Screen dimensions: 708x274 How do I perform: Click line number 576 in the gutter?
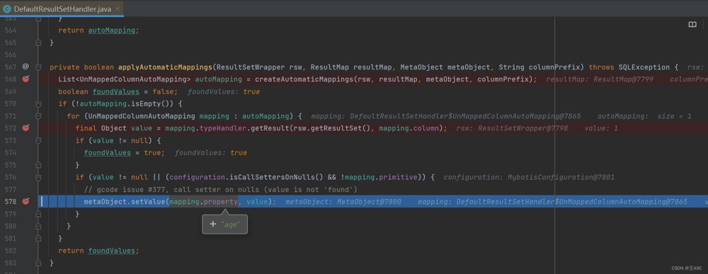9,177
